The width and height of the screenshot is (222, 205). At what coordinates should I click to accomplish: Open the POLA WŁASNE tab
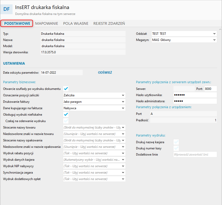point(76,23)
